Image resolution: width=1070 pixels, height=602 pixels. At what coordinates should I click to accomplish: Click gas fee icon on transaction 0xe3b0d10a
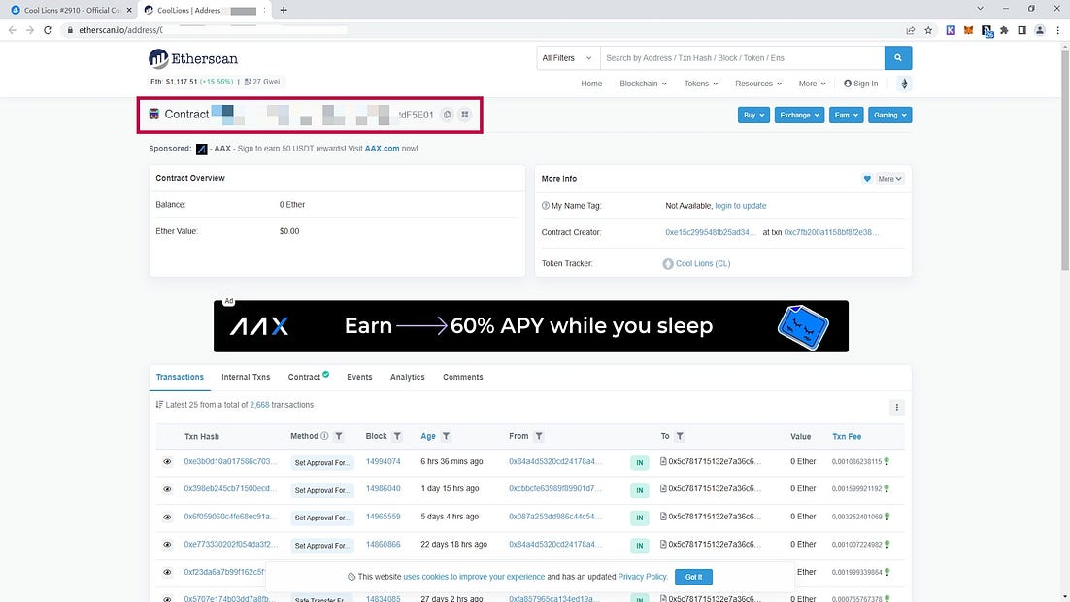click(x=886, y=461)
